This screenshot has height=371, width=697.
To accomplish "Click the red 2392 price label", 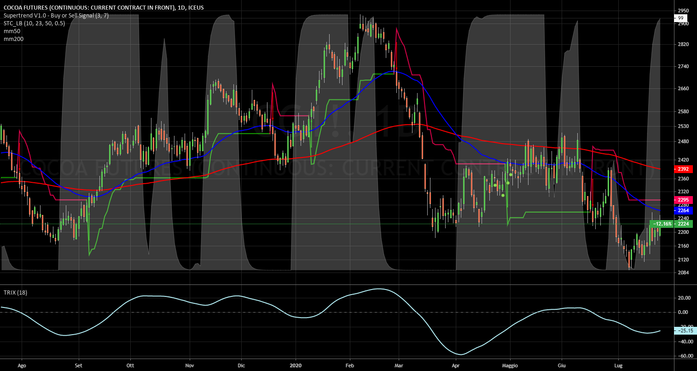I will (683, 169).
